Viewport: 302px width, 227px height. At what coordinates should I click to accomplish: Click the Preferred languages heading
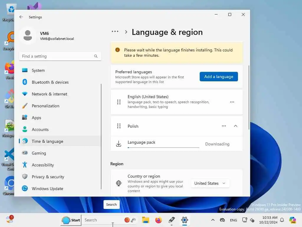(134, 72)
